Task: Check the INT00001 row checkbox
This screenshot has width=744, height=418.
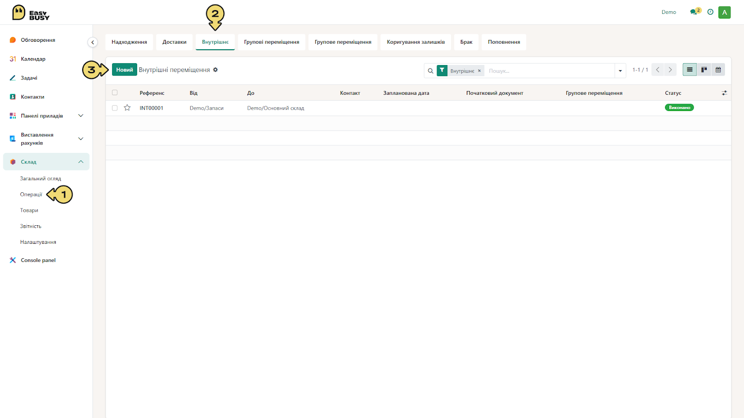Action: (x=115, y=108)
